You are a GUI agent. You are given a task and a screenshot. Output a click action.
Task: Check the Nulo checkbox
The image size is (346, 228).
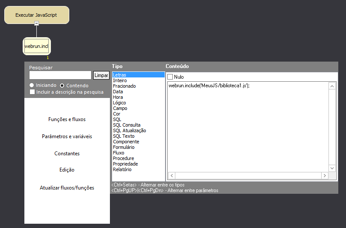[x=170, y=77]
